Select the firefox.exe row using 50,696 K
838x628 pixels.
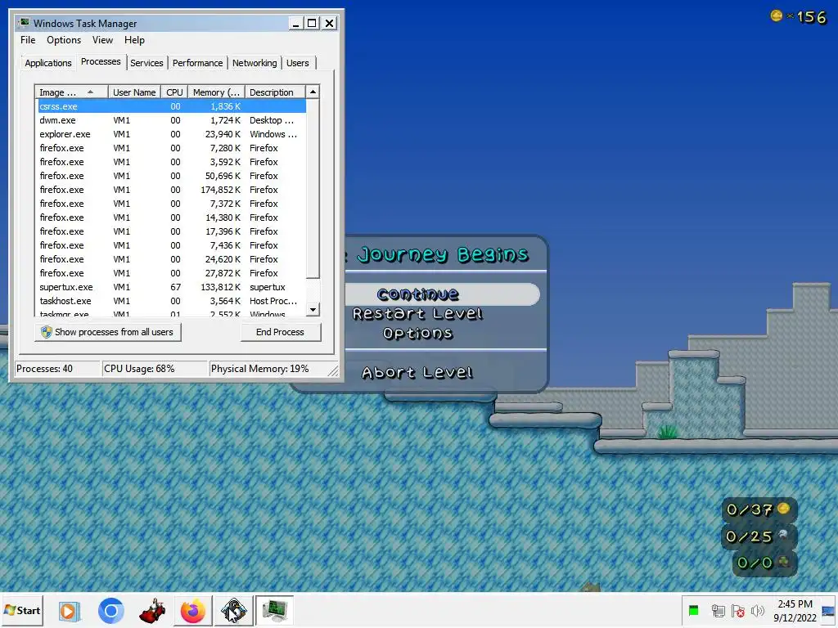click(x=171, y=176)
